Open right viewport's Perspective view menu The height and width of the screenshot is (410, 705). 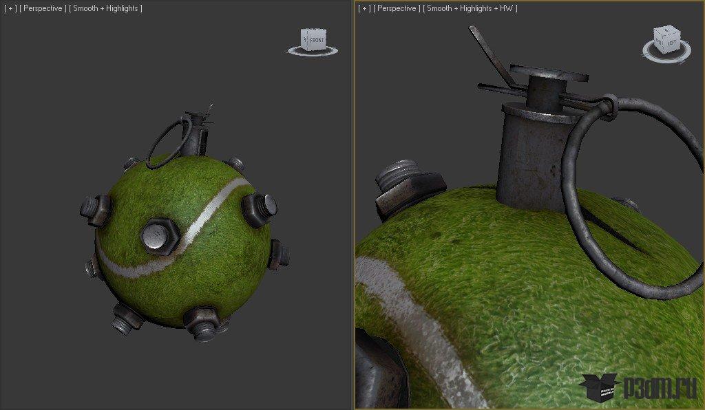pos(397,8)
